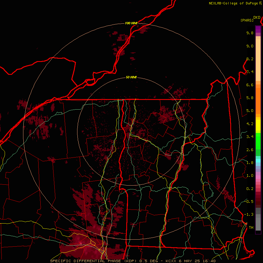
Task: Click the TH threshold label on the legend
Action: pyautogui.click(x=251, y=228)
